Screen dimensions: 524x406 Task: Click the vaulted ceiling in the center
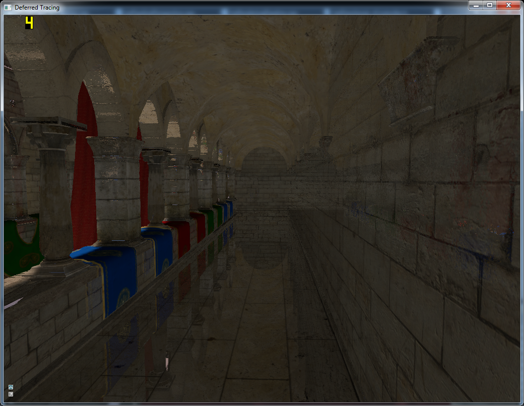tap(252, 76)
